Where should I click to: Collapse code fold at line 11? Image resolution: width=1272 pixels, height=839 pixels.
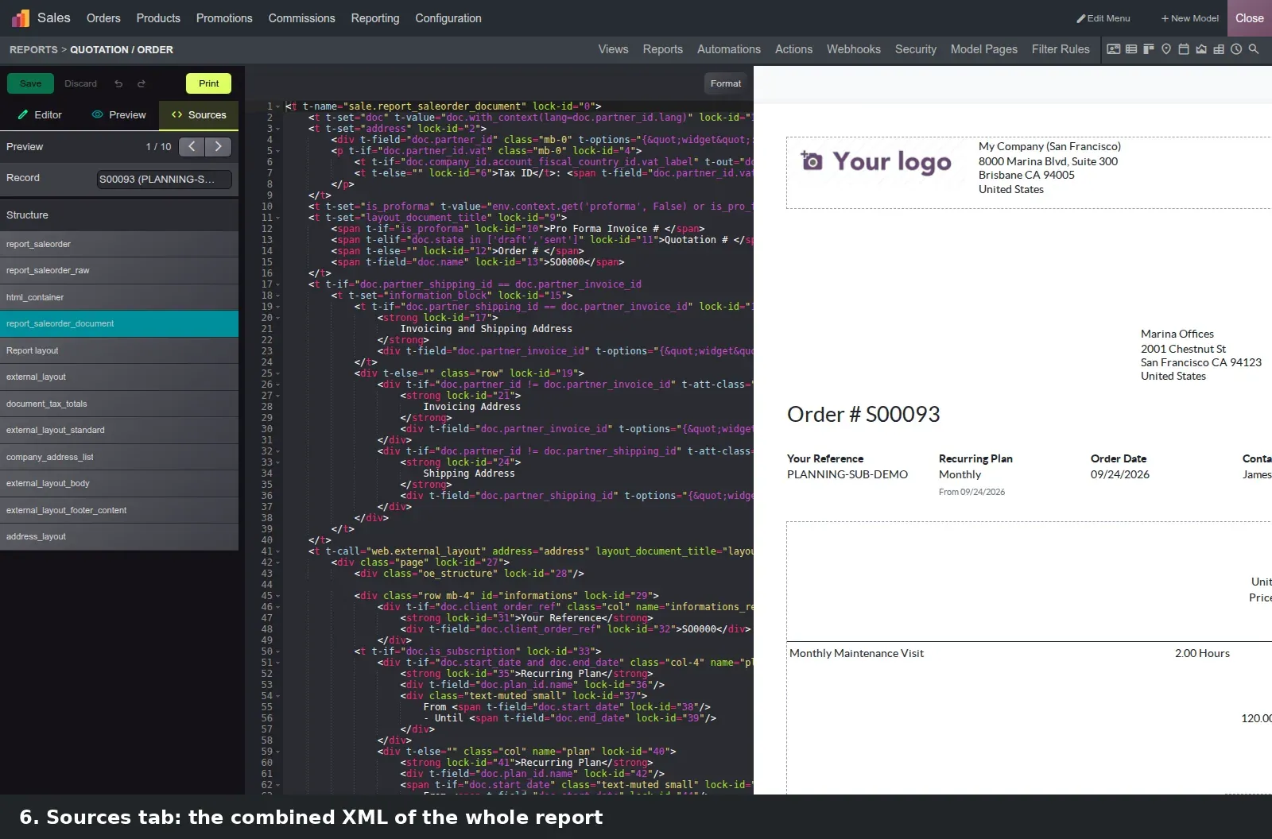278,218
